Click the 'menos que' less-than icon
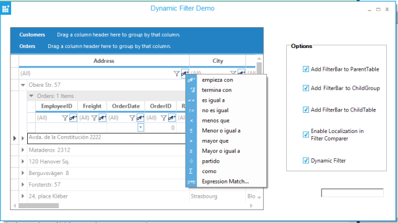398x223 pixels. [192, 121]
